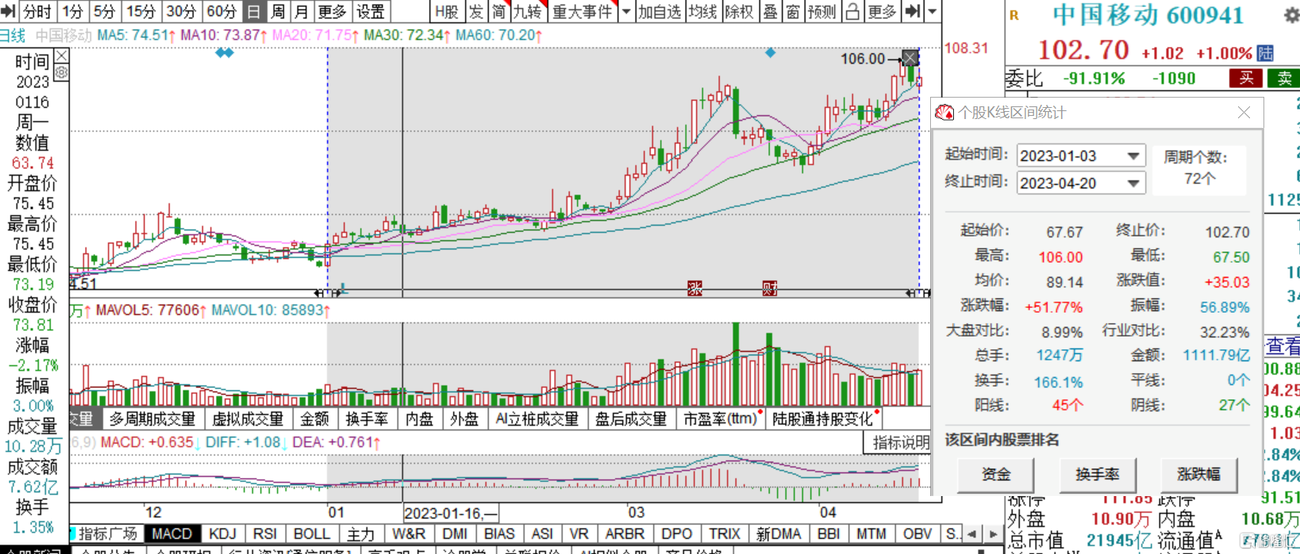This screenshot has width=1300, height=554.
Task: Open the dropdown arrow next to 重大事件
Action: pyautogui.click(x=625, y=11)
